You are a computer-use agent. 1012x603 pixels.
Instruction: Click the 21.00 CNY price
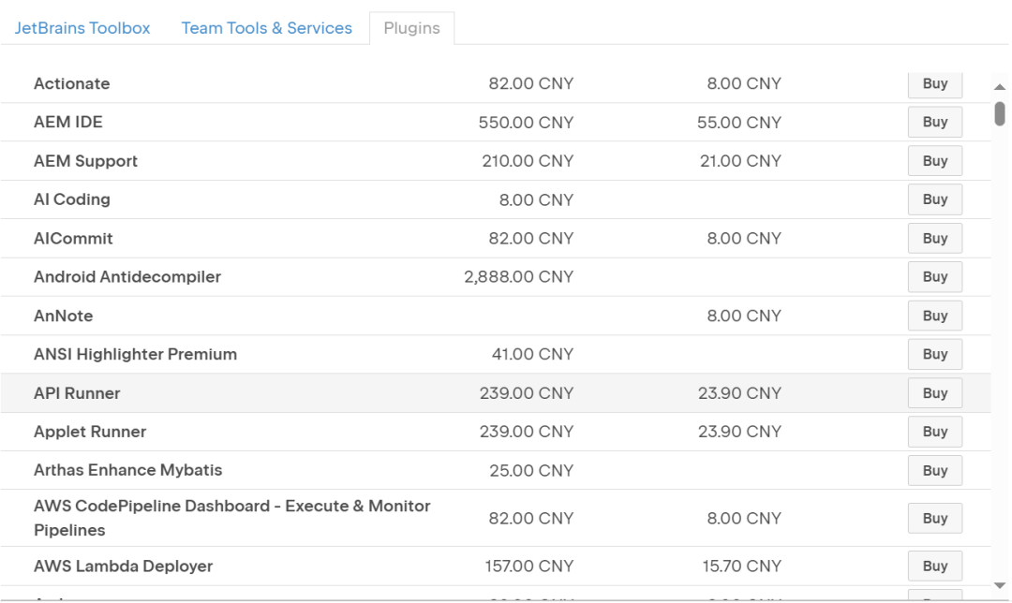(741, 161)
